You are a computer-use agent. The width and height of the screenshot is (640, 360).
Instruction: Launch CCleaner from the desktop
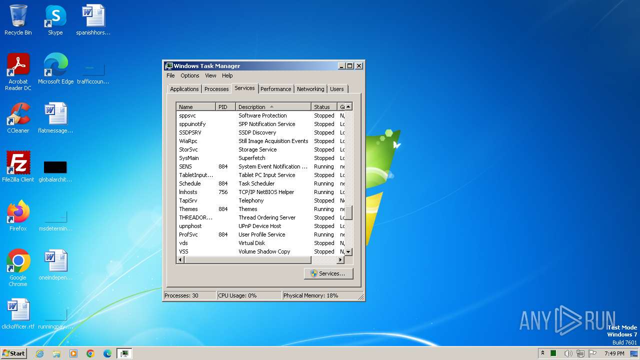click(18, 118)
